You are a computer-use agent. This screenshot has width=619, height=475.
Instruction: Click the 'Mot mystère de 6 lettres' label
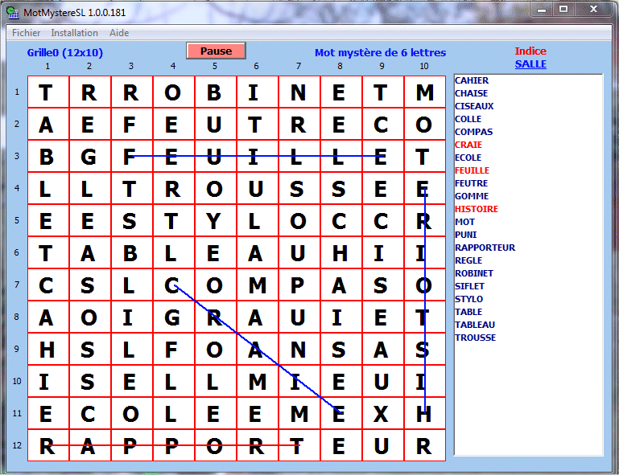point(380,52)
